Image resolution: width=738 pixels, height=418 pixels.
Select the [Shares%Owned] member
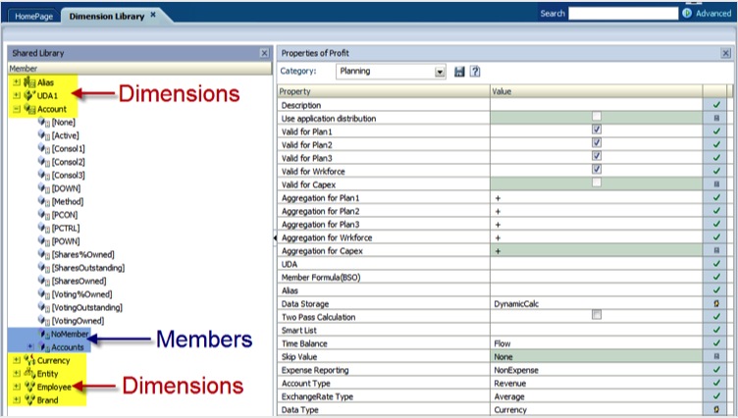(x=82, y=254)
